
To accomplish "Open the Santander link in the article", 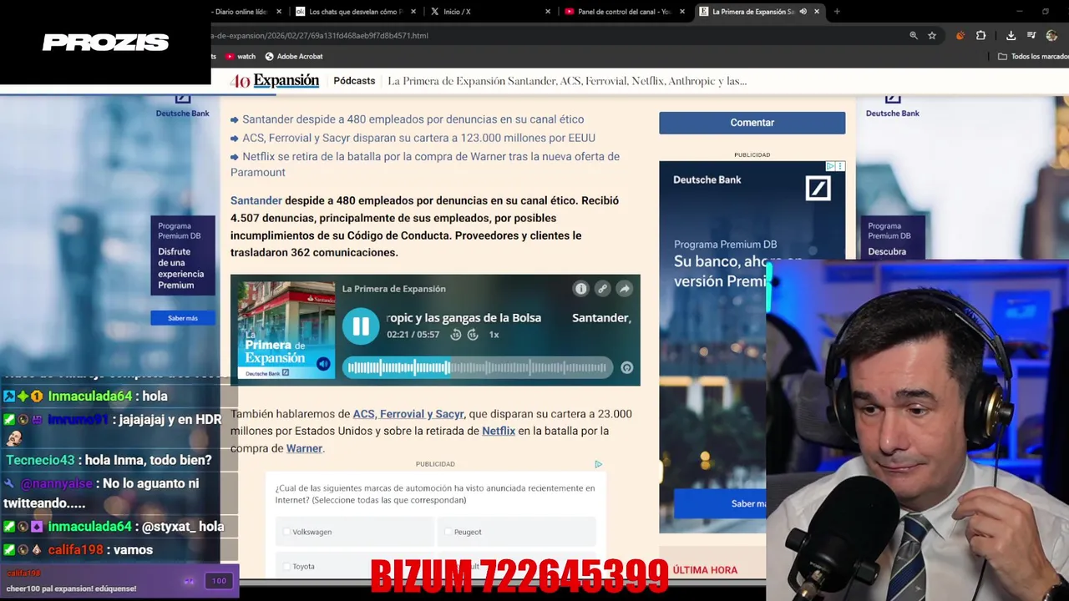I will click(256, 200).
